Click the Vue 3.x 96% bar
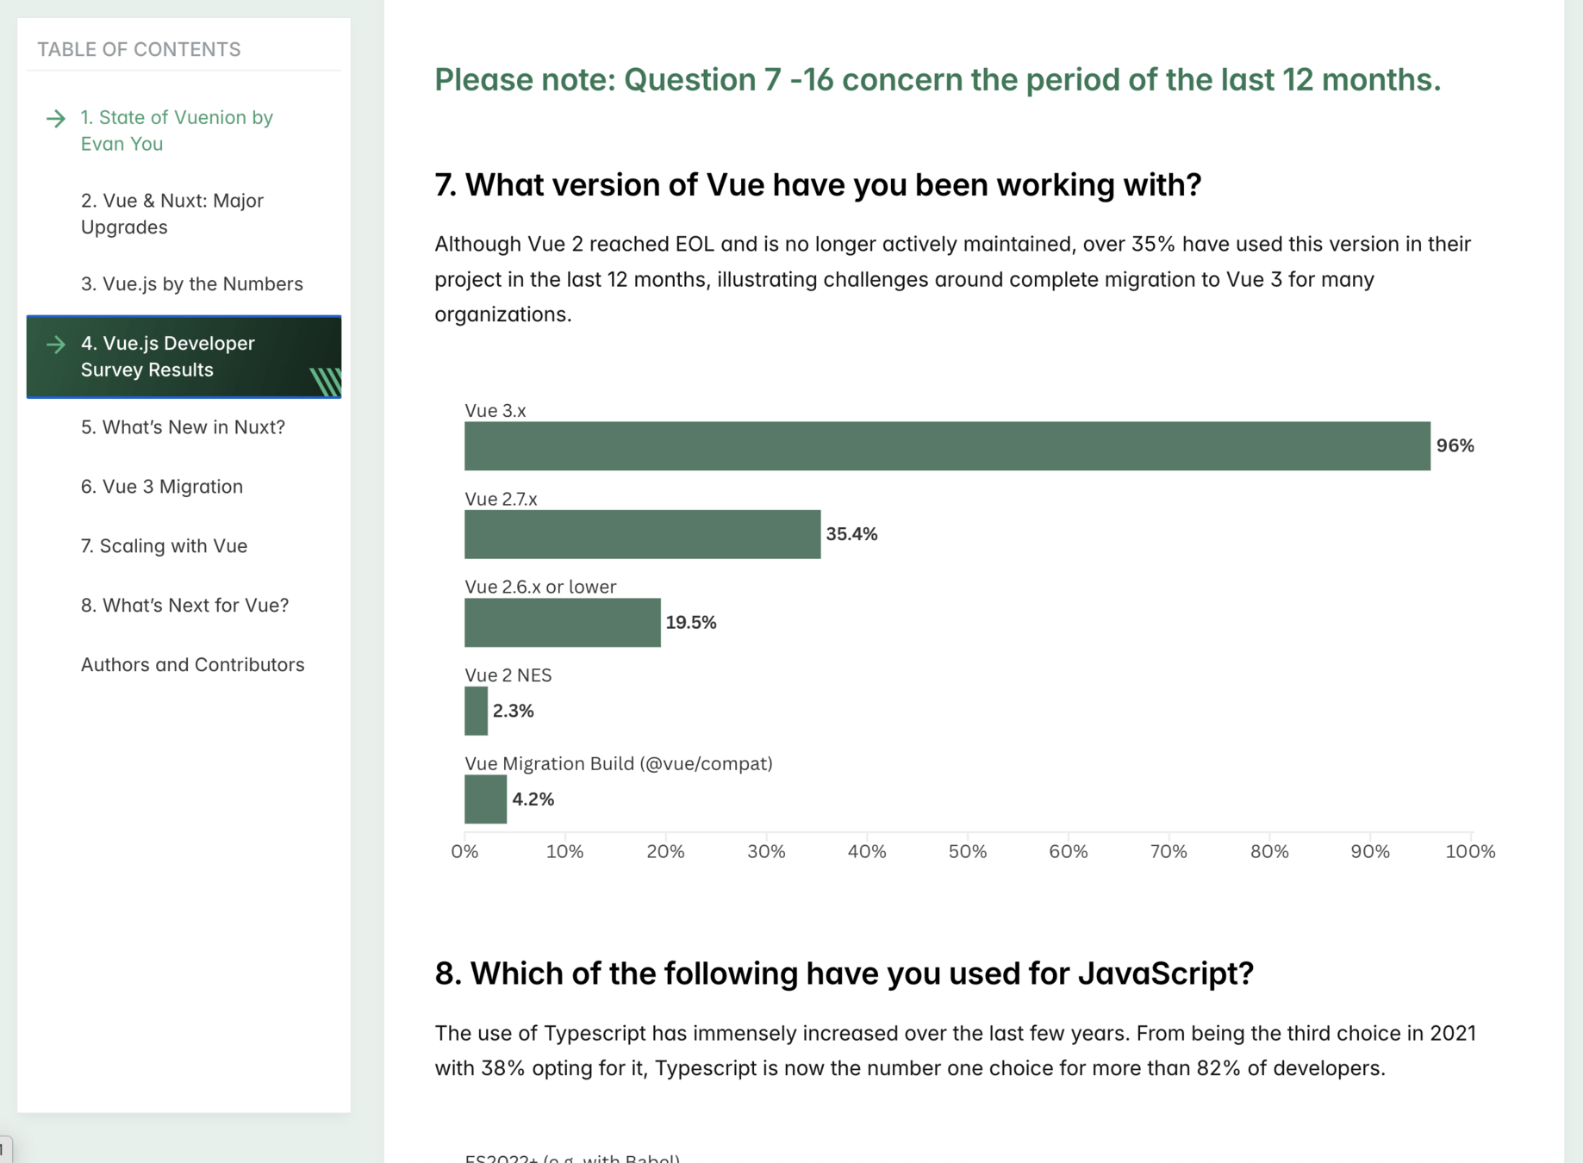 (x=946, y=446)
